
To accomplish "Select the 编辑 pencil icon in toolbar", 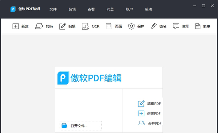I will pyautogui.click(x=62, y=26).
